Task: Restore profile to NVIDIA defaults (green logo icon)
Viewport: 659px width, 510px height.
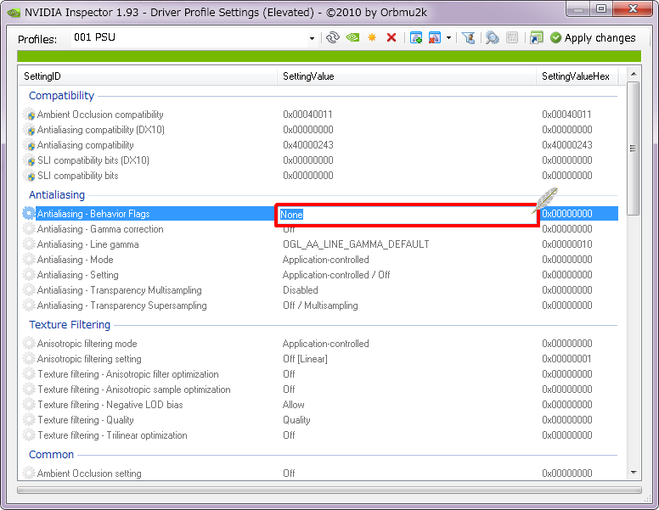Action: pyautogui.click(x=352, y=38)
